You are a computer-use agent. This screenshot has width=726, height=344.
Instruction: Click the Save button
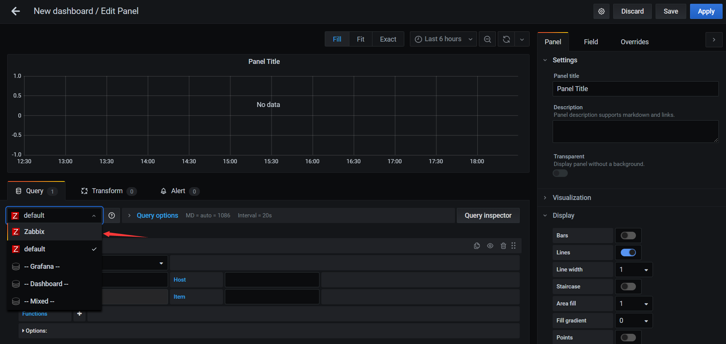[x=671, y=11]
